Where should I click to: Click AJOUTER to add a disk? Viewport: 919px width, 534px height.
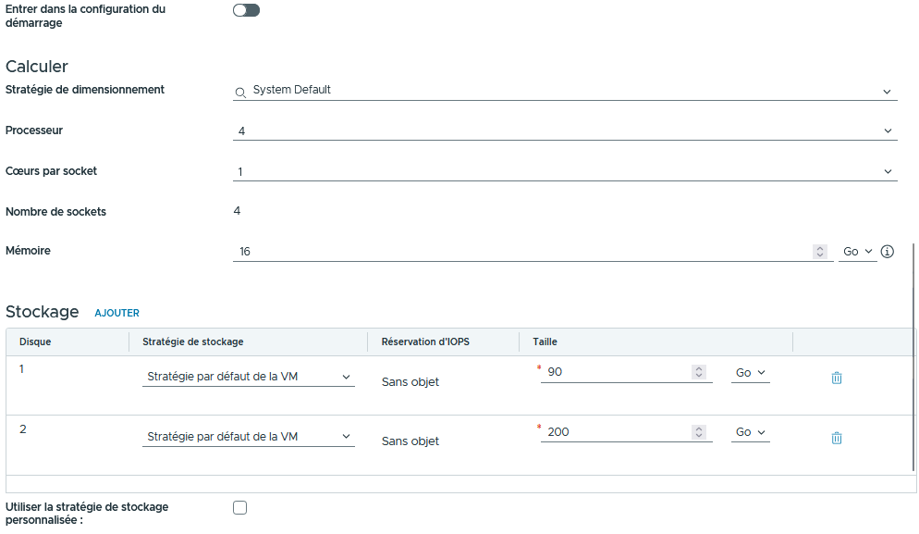coord(116,313)
